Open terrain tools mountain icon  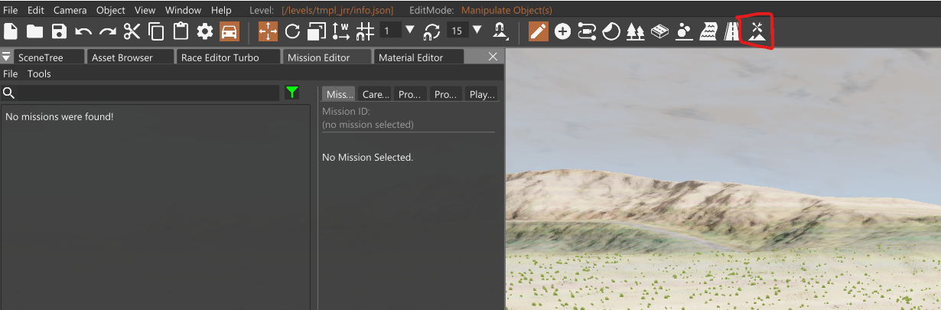point(757,31)
